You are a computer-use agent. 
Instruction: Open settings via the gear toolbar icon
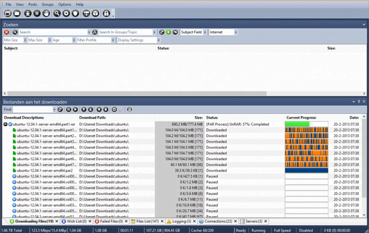(66, 13)
